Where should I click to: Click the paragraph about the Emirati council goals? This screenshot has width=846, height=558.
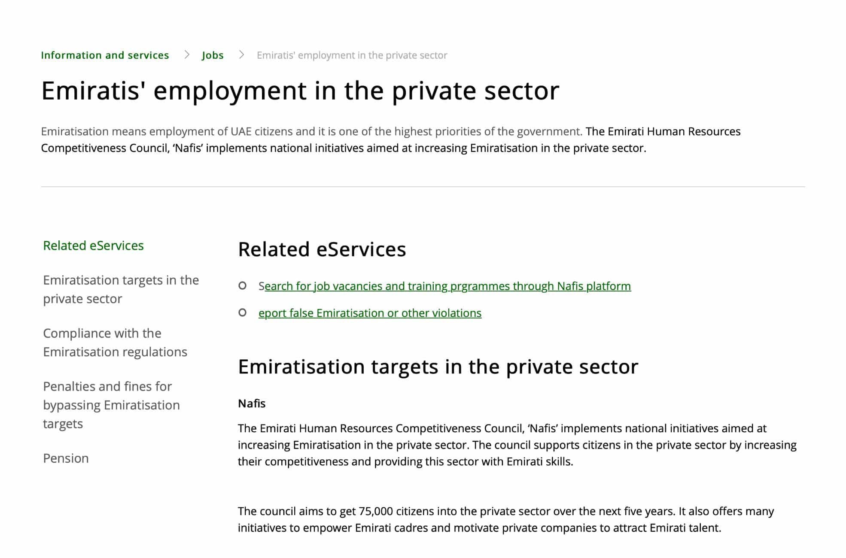506,520
